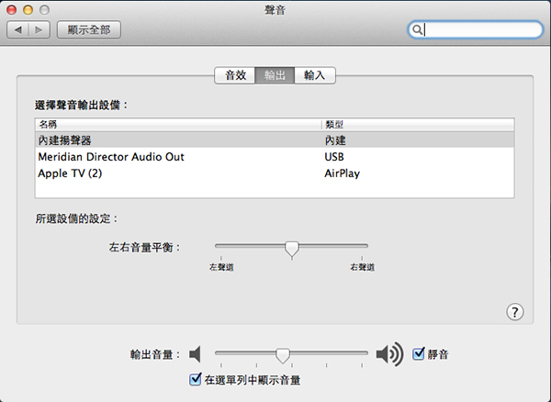Click the 輸出音量 volume slider thumb

point(283,356)
